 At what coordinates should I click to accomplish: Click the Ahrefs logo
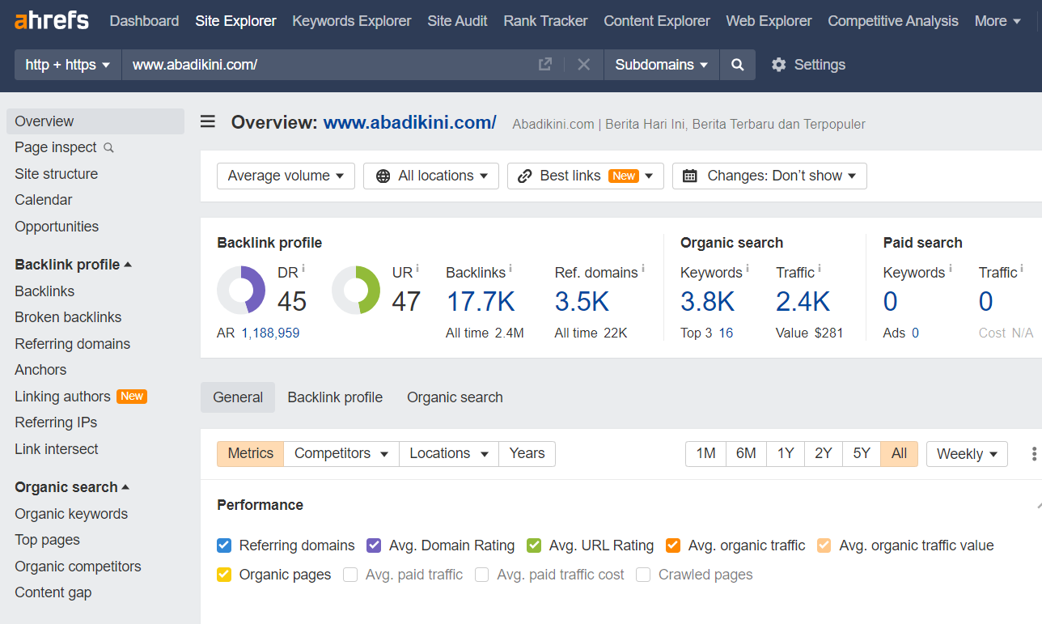click(x=52, y=20)
